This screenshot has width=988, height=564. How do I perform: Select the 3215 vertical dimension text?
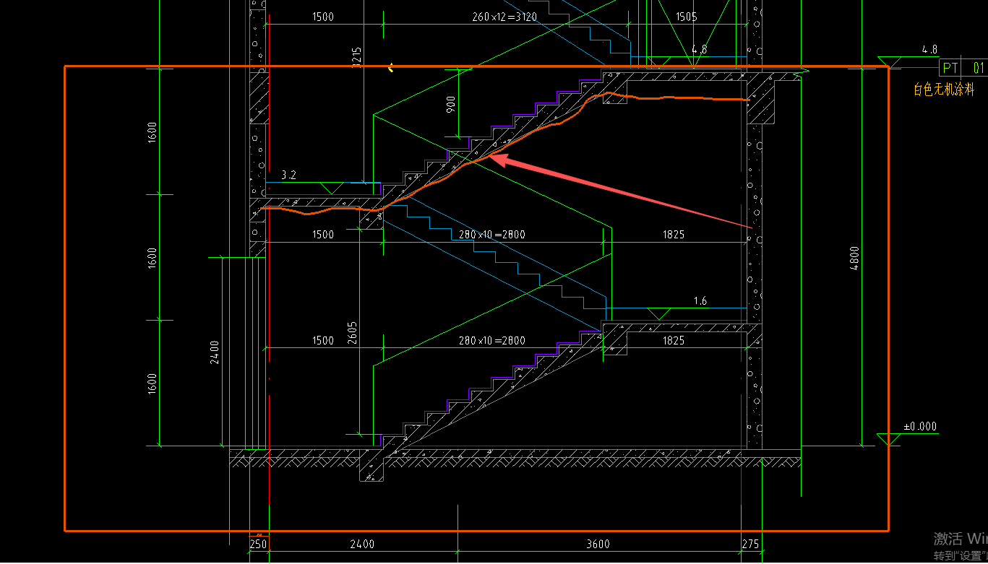(356, 58)
